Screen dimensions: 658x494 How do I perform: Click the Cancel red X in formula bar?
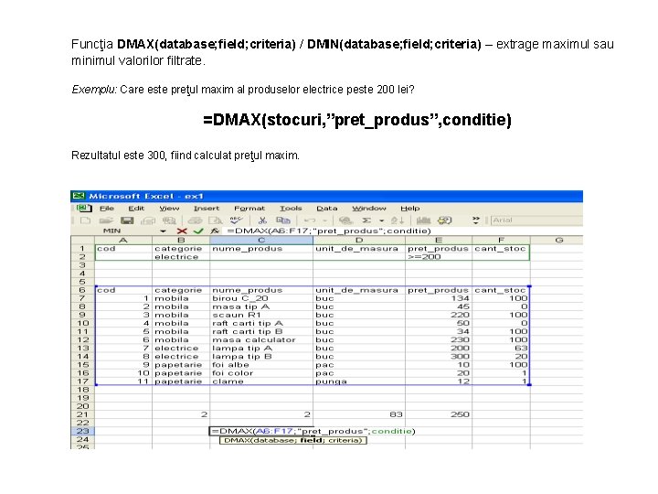182,231
